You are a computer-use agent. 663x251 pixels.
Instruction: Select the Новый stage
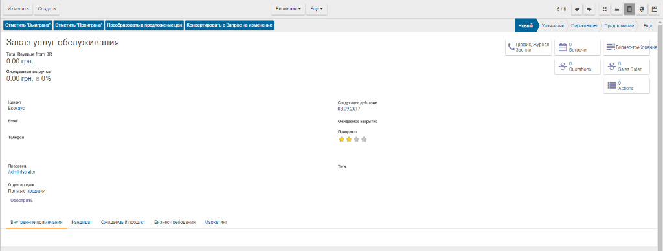(x=526, y=25)
